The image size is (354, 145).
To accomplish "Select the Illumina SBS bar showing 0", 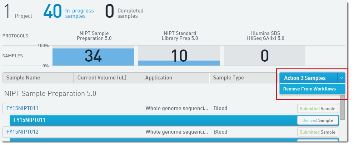I will (x=265, y=57).
